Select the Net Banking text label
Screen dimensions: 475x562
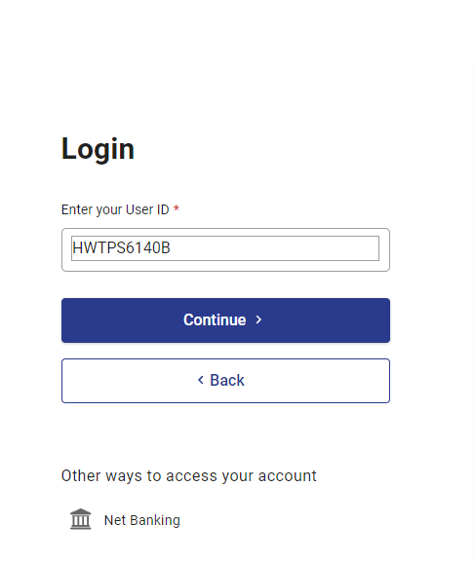pyautogui.click(x=142, y=520)
